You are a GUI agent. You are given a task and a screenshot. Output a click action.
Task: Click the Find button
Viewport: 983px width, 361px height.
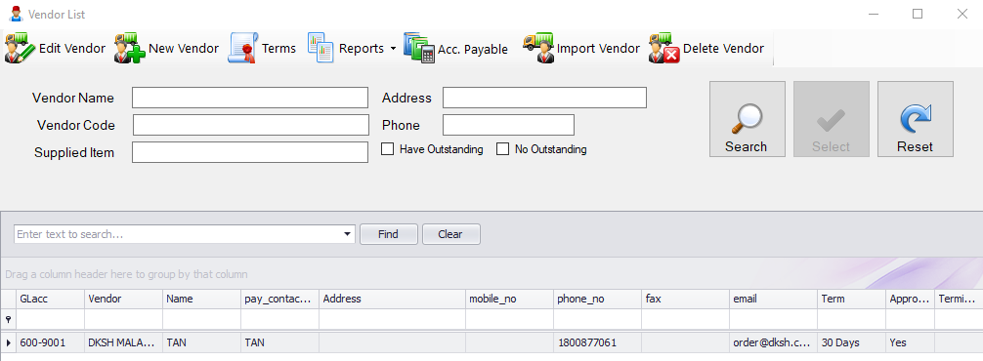point(389,234)
